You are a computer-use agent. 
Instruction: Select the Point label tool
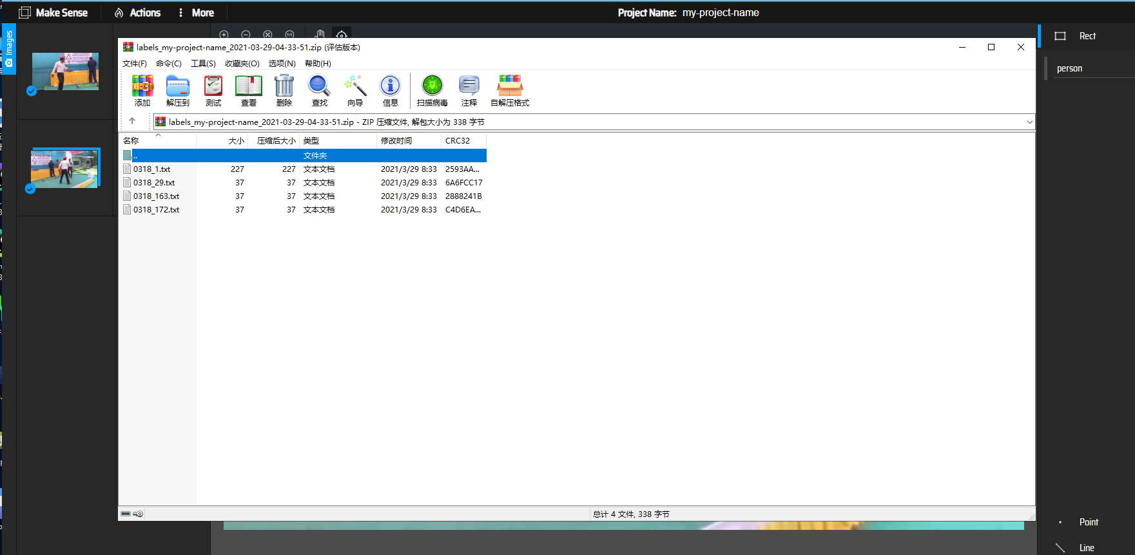[1088, 522]
